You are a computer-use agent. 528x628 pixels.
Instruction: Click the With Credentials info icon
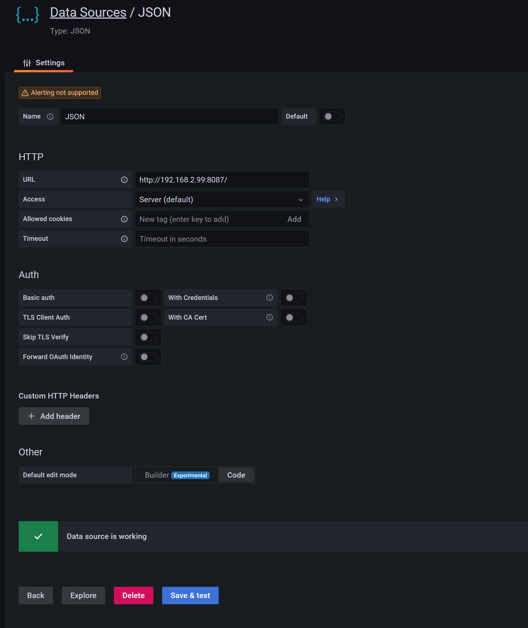click(x=269, y=298)
